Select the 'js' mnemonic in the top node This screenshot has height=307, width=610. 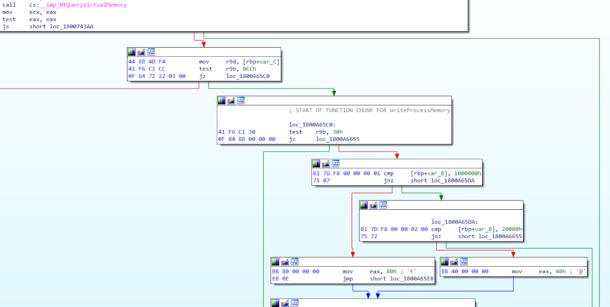(x=6, y=27)
